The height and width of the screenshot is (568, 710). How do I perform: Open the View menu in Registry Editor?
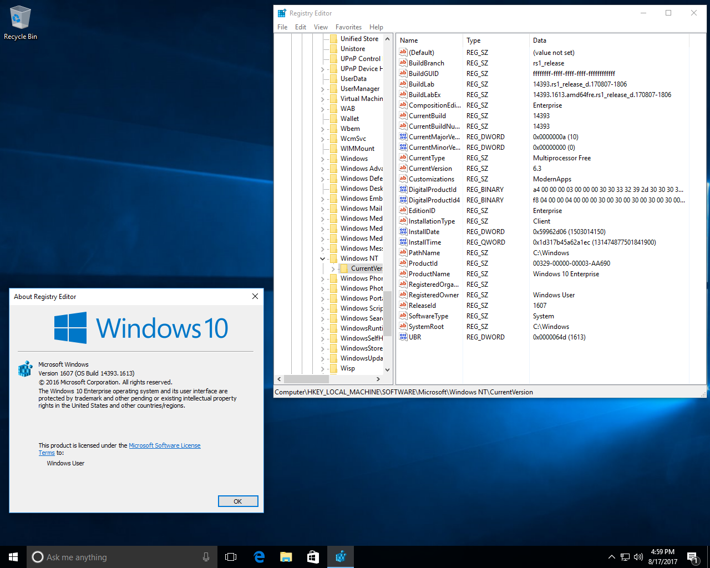[x=321, y=27]
